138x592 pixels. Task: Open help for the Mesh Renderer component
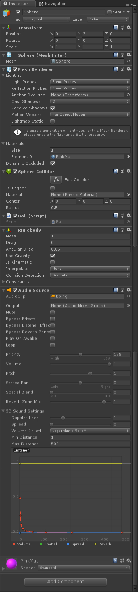pyautogui.click(x=116, y=69)
